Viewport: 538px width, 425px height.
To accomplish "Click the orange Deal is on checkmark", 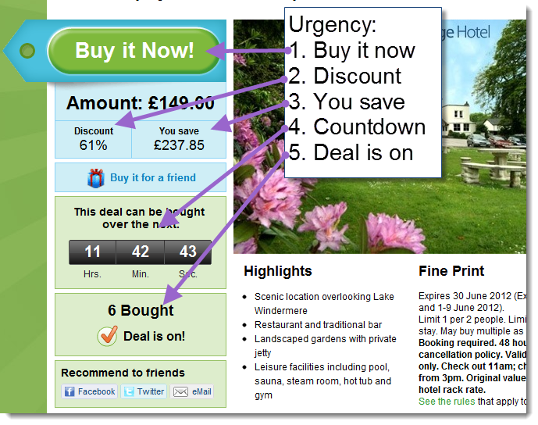I will pyautogui.click(x=108, y=335).
